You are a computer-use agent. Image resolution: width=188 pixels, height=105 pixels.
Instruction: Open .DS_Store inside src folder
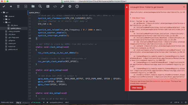pyautogui.click(x=14, y=25)
